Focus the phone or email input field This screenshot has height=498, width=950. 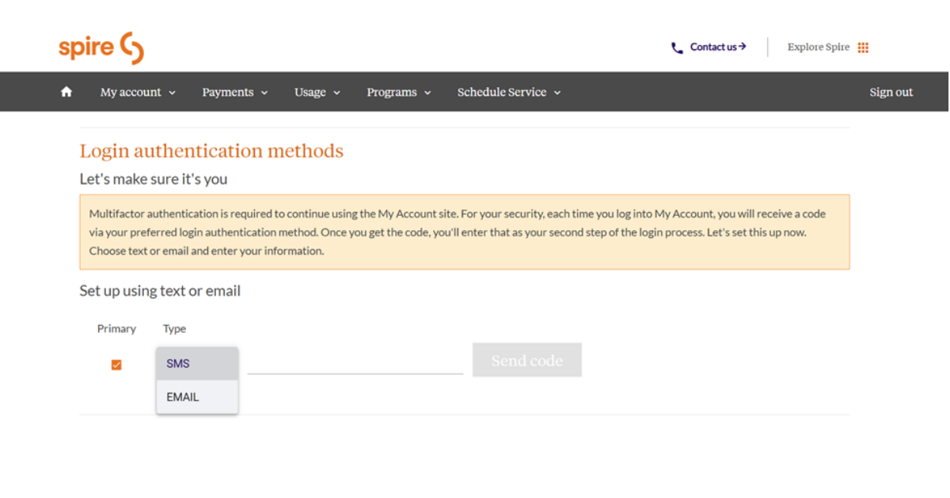pos(355,363)
